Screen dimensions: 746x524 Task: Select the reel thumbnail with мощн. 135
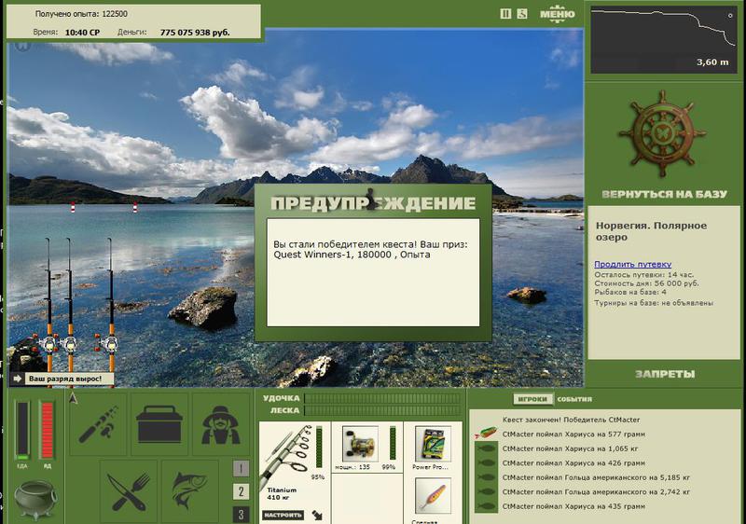point(360,444)
